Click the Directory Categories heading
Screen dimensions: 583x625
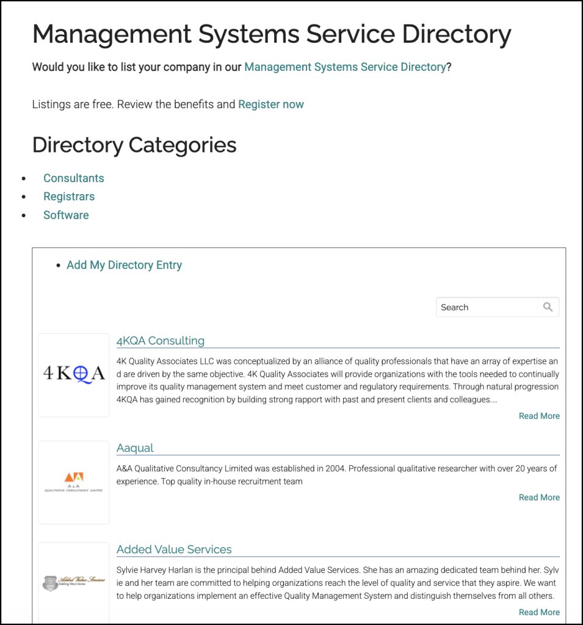(x=134, y=145)
